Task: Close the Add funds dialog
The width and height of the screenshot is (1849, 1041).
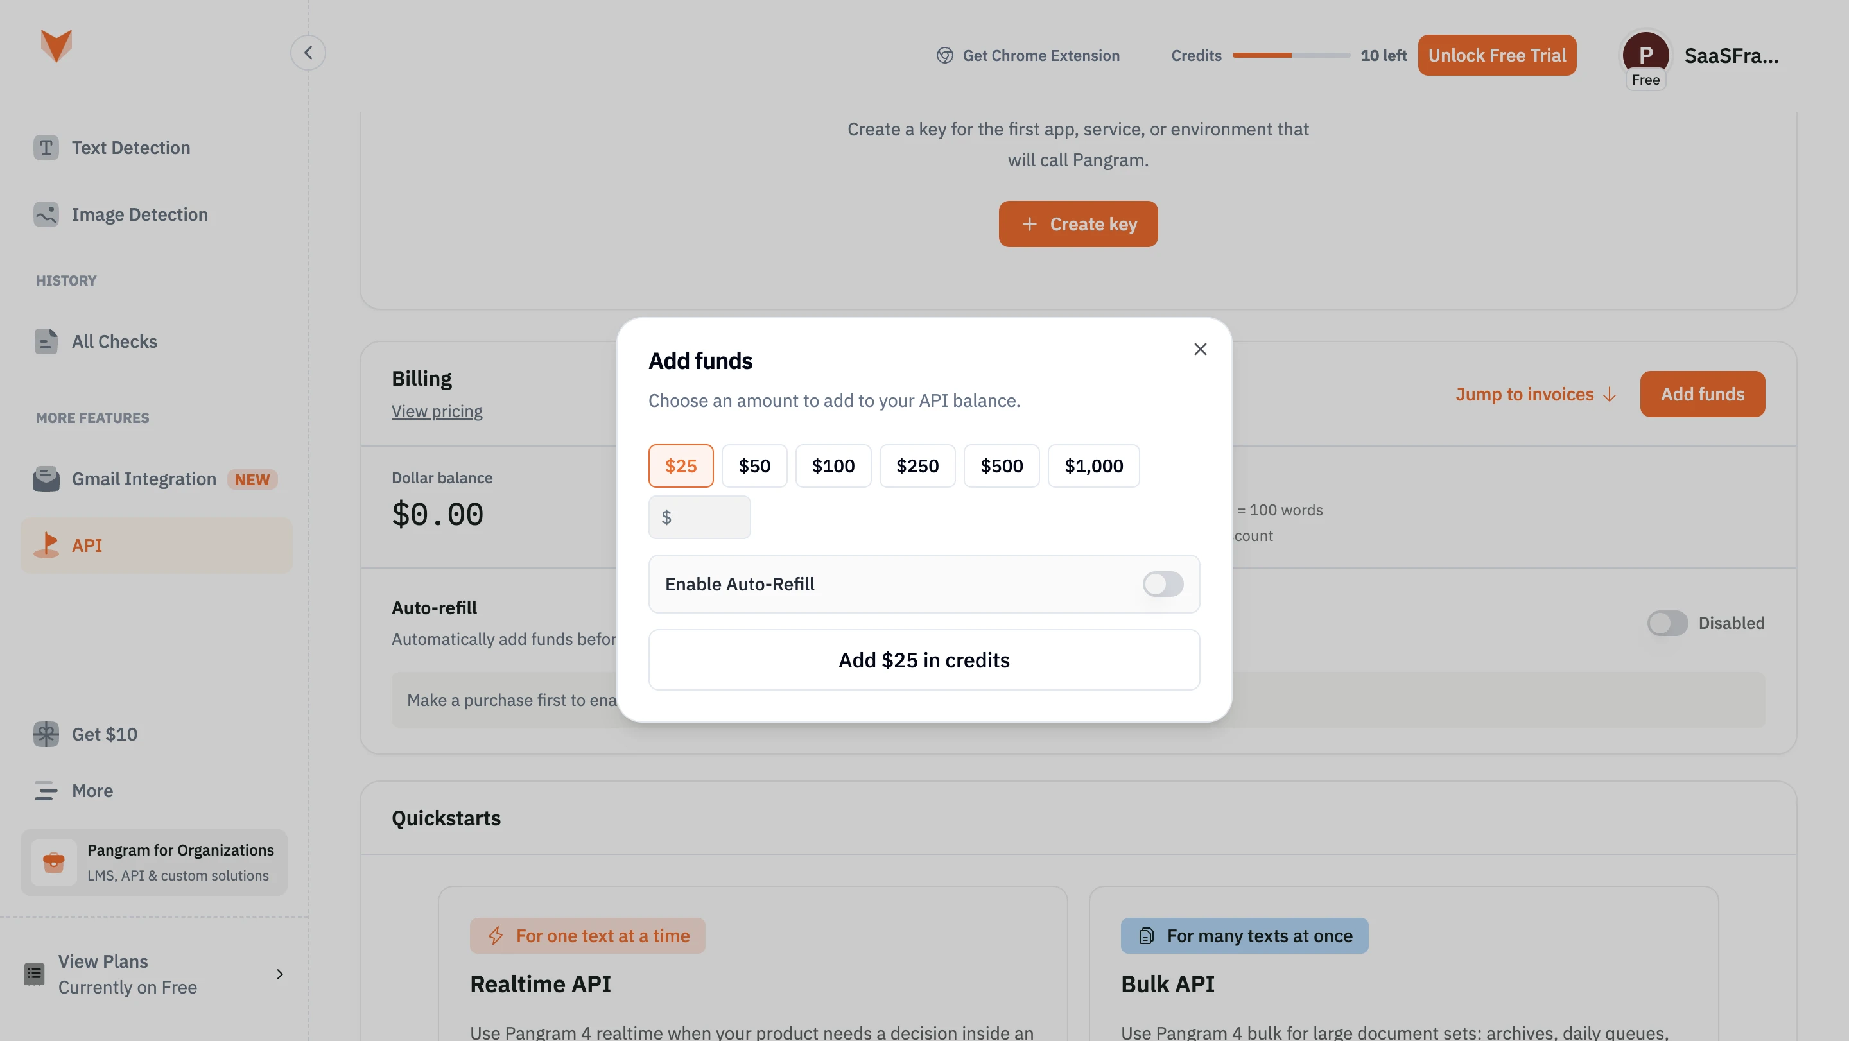Action: tap(1200, 349)
